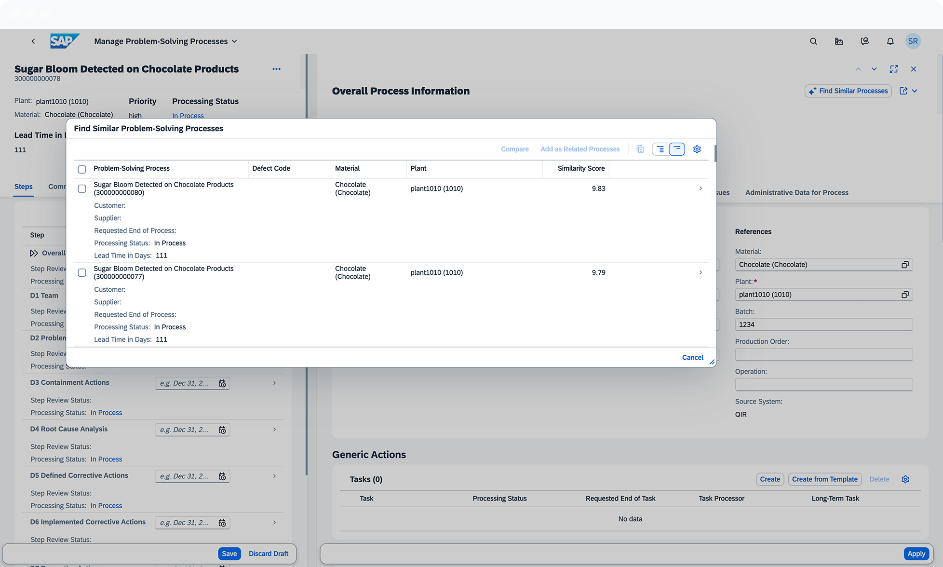
Task: Click Cancel in the dialog
Action: coord(692,357)
